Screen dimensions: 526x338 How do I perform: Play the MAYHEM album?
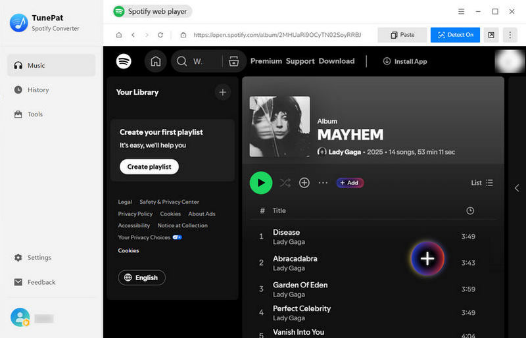click(261, 183)
